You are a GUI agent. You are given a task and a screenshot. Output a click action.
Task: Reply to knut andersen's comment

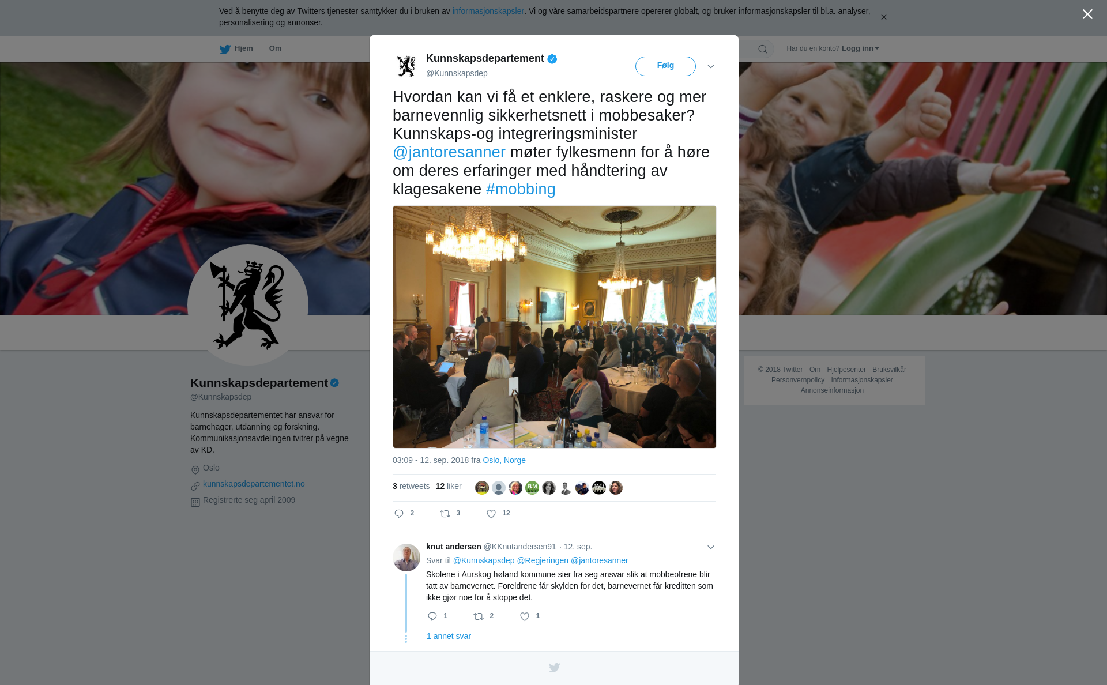(x=432, y=616)
